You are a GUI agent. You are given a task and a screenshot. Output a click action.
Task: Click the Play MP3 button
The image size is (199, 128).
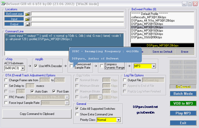(183, 113)
